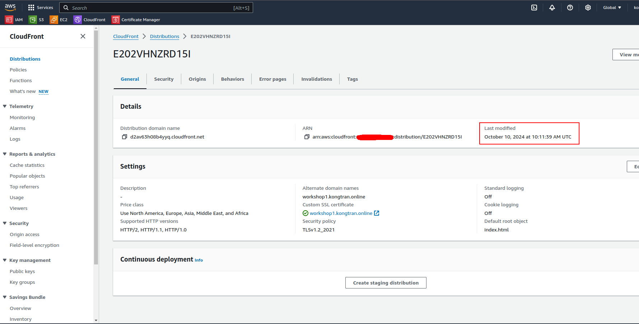Open Certificate Manager service shortcut
This screenshot has height=324, width=639.
click(x=136, y=20)
